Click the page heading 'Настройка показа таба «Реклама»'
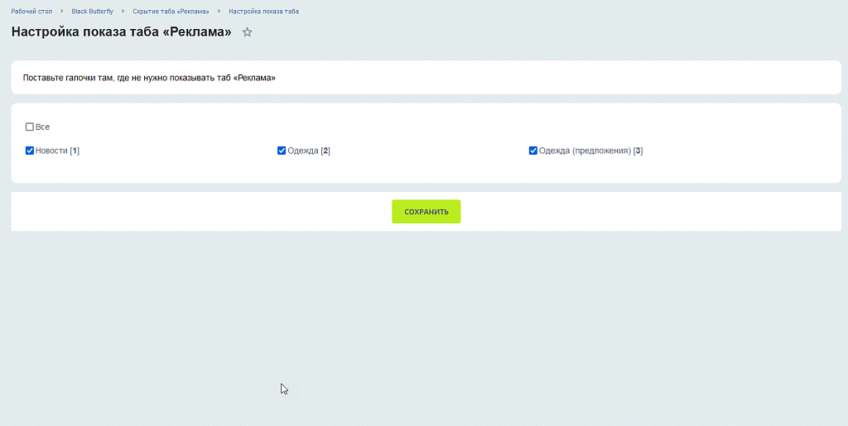This screenshot has width=848, height=426. click(121, 32)
